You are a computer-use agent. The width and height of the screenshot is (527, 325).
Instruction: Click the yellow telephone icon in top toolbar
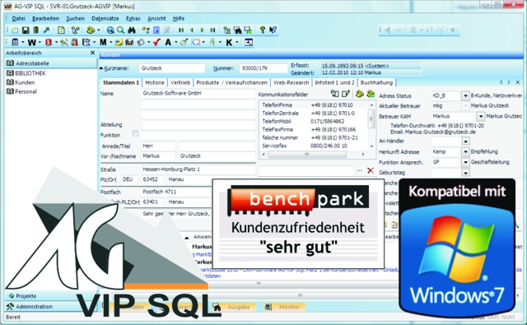[x=91, y=30]
